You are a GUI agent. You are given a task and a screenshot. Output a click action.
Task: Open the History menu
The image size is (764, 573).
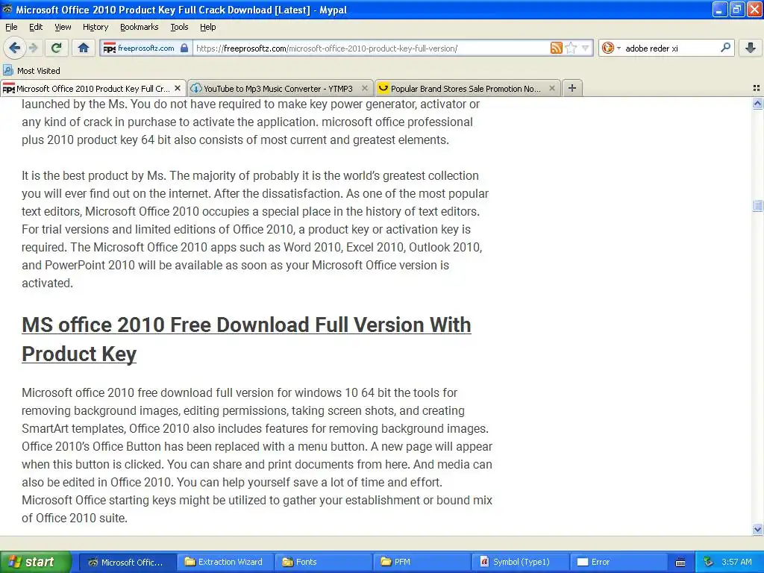click(x=95, y=27)
